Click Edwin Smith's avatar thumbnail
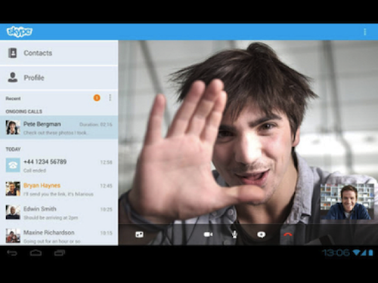 13,212
